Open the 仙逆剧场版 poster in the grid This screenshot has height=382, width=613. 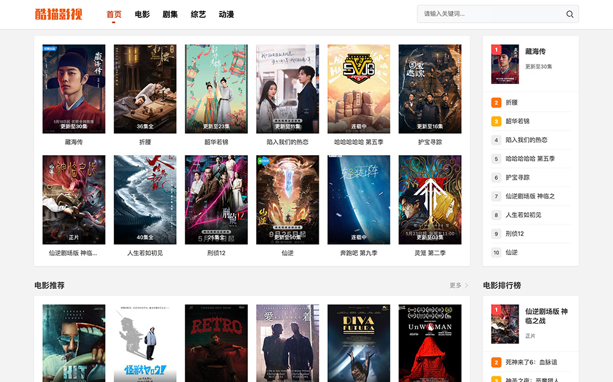[x=74, y=200]
